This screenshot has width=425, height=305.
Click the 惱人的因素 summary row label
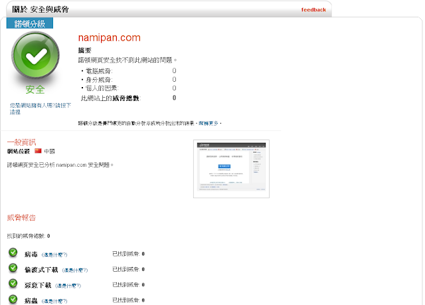pyautogui.click(x=102, y=88)
